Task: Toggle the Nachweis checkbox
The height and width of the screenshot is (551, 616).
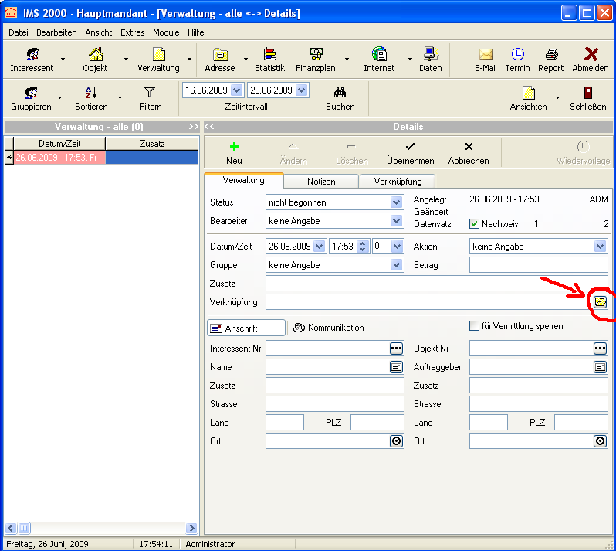Action: pyautogui.click(x=475, y=224)
